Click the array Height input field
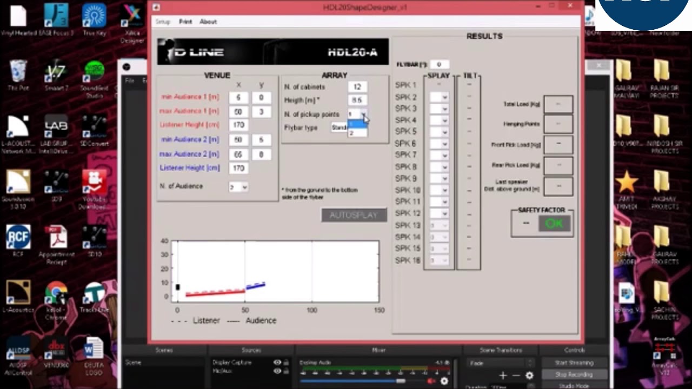The height and width of the screenshot is (389, 692). click(357, 100)
